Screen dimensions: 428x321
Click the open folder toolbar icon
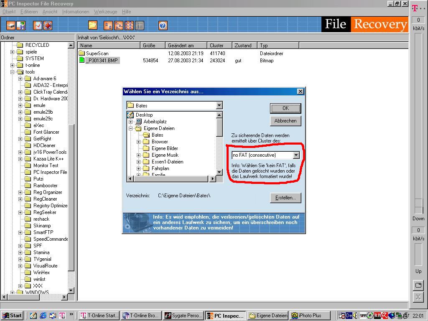(93, 25)
